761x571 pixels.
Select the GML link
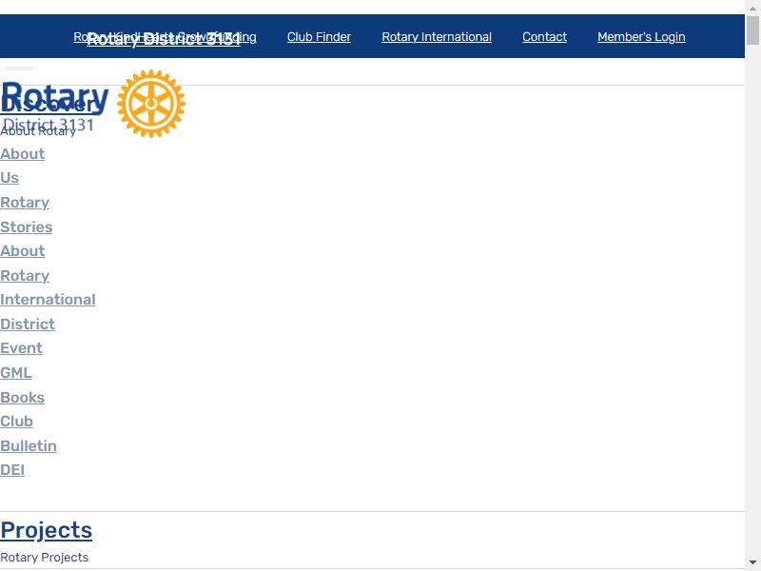(16, 373)
